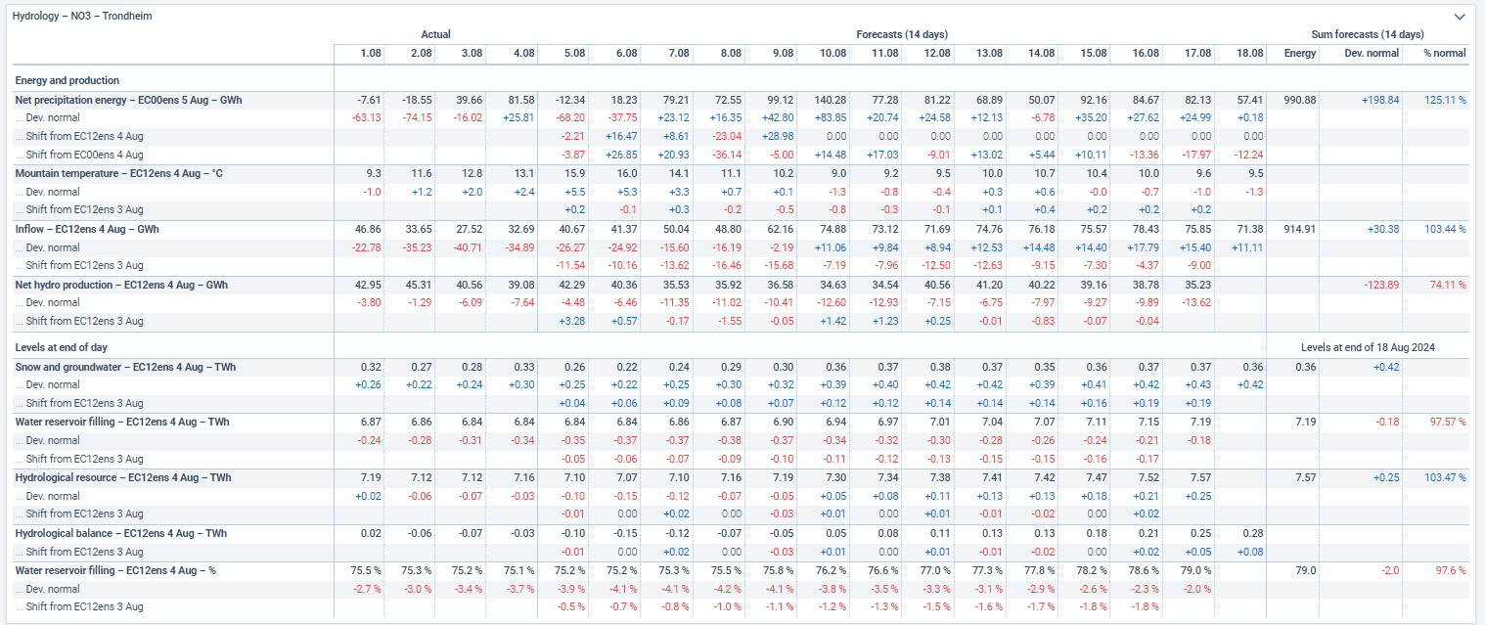Select the Hydrological resource row label
The height and width of the screenshot is (625, 1485).
[x=123, y=477]
